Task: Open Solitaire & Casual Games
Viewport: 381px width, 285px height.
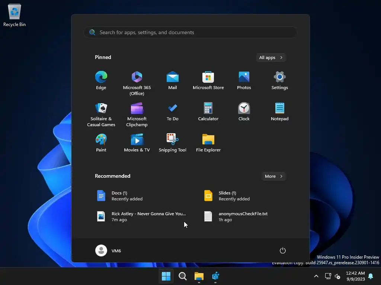Action: click(x=101, y=114)
